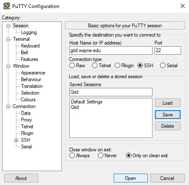Open the Proxy connection settings
This screenshot has height=185, width=189.
(26, 120)
